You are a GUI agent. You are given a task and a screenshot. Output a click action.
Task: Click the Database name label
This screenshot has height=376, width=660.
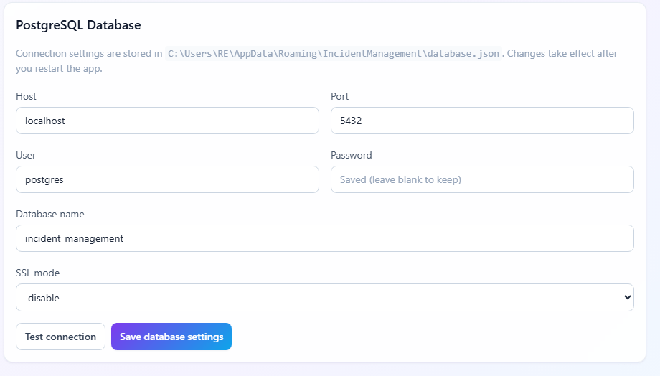point(50,215)
